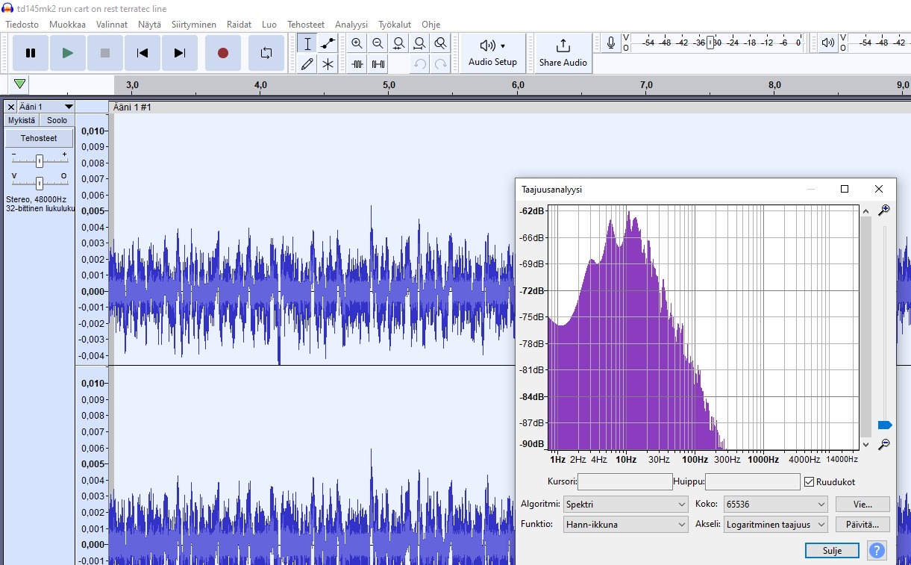Open the Näytä menu

[149, 25]
